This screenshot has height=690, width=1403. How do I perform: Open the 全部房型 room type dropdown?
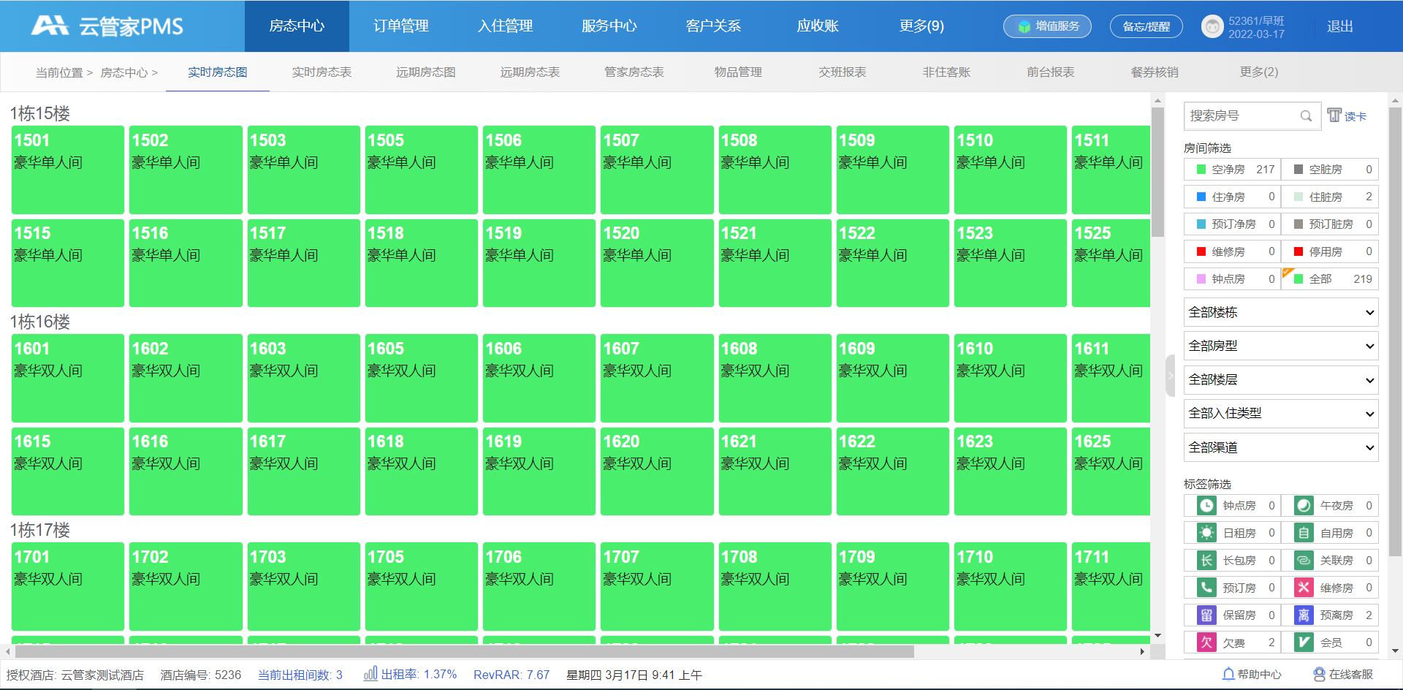1280,346
